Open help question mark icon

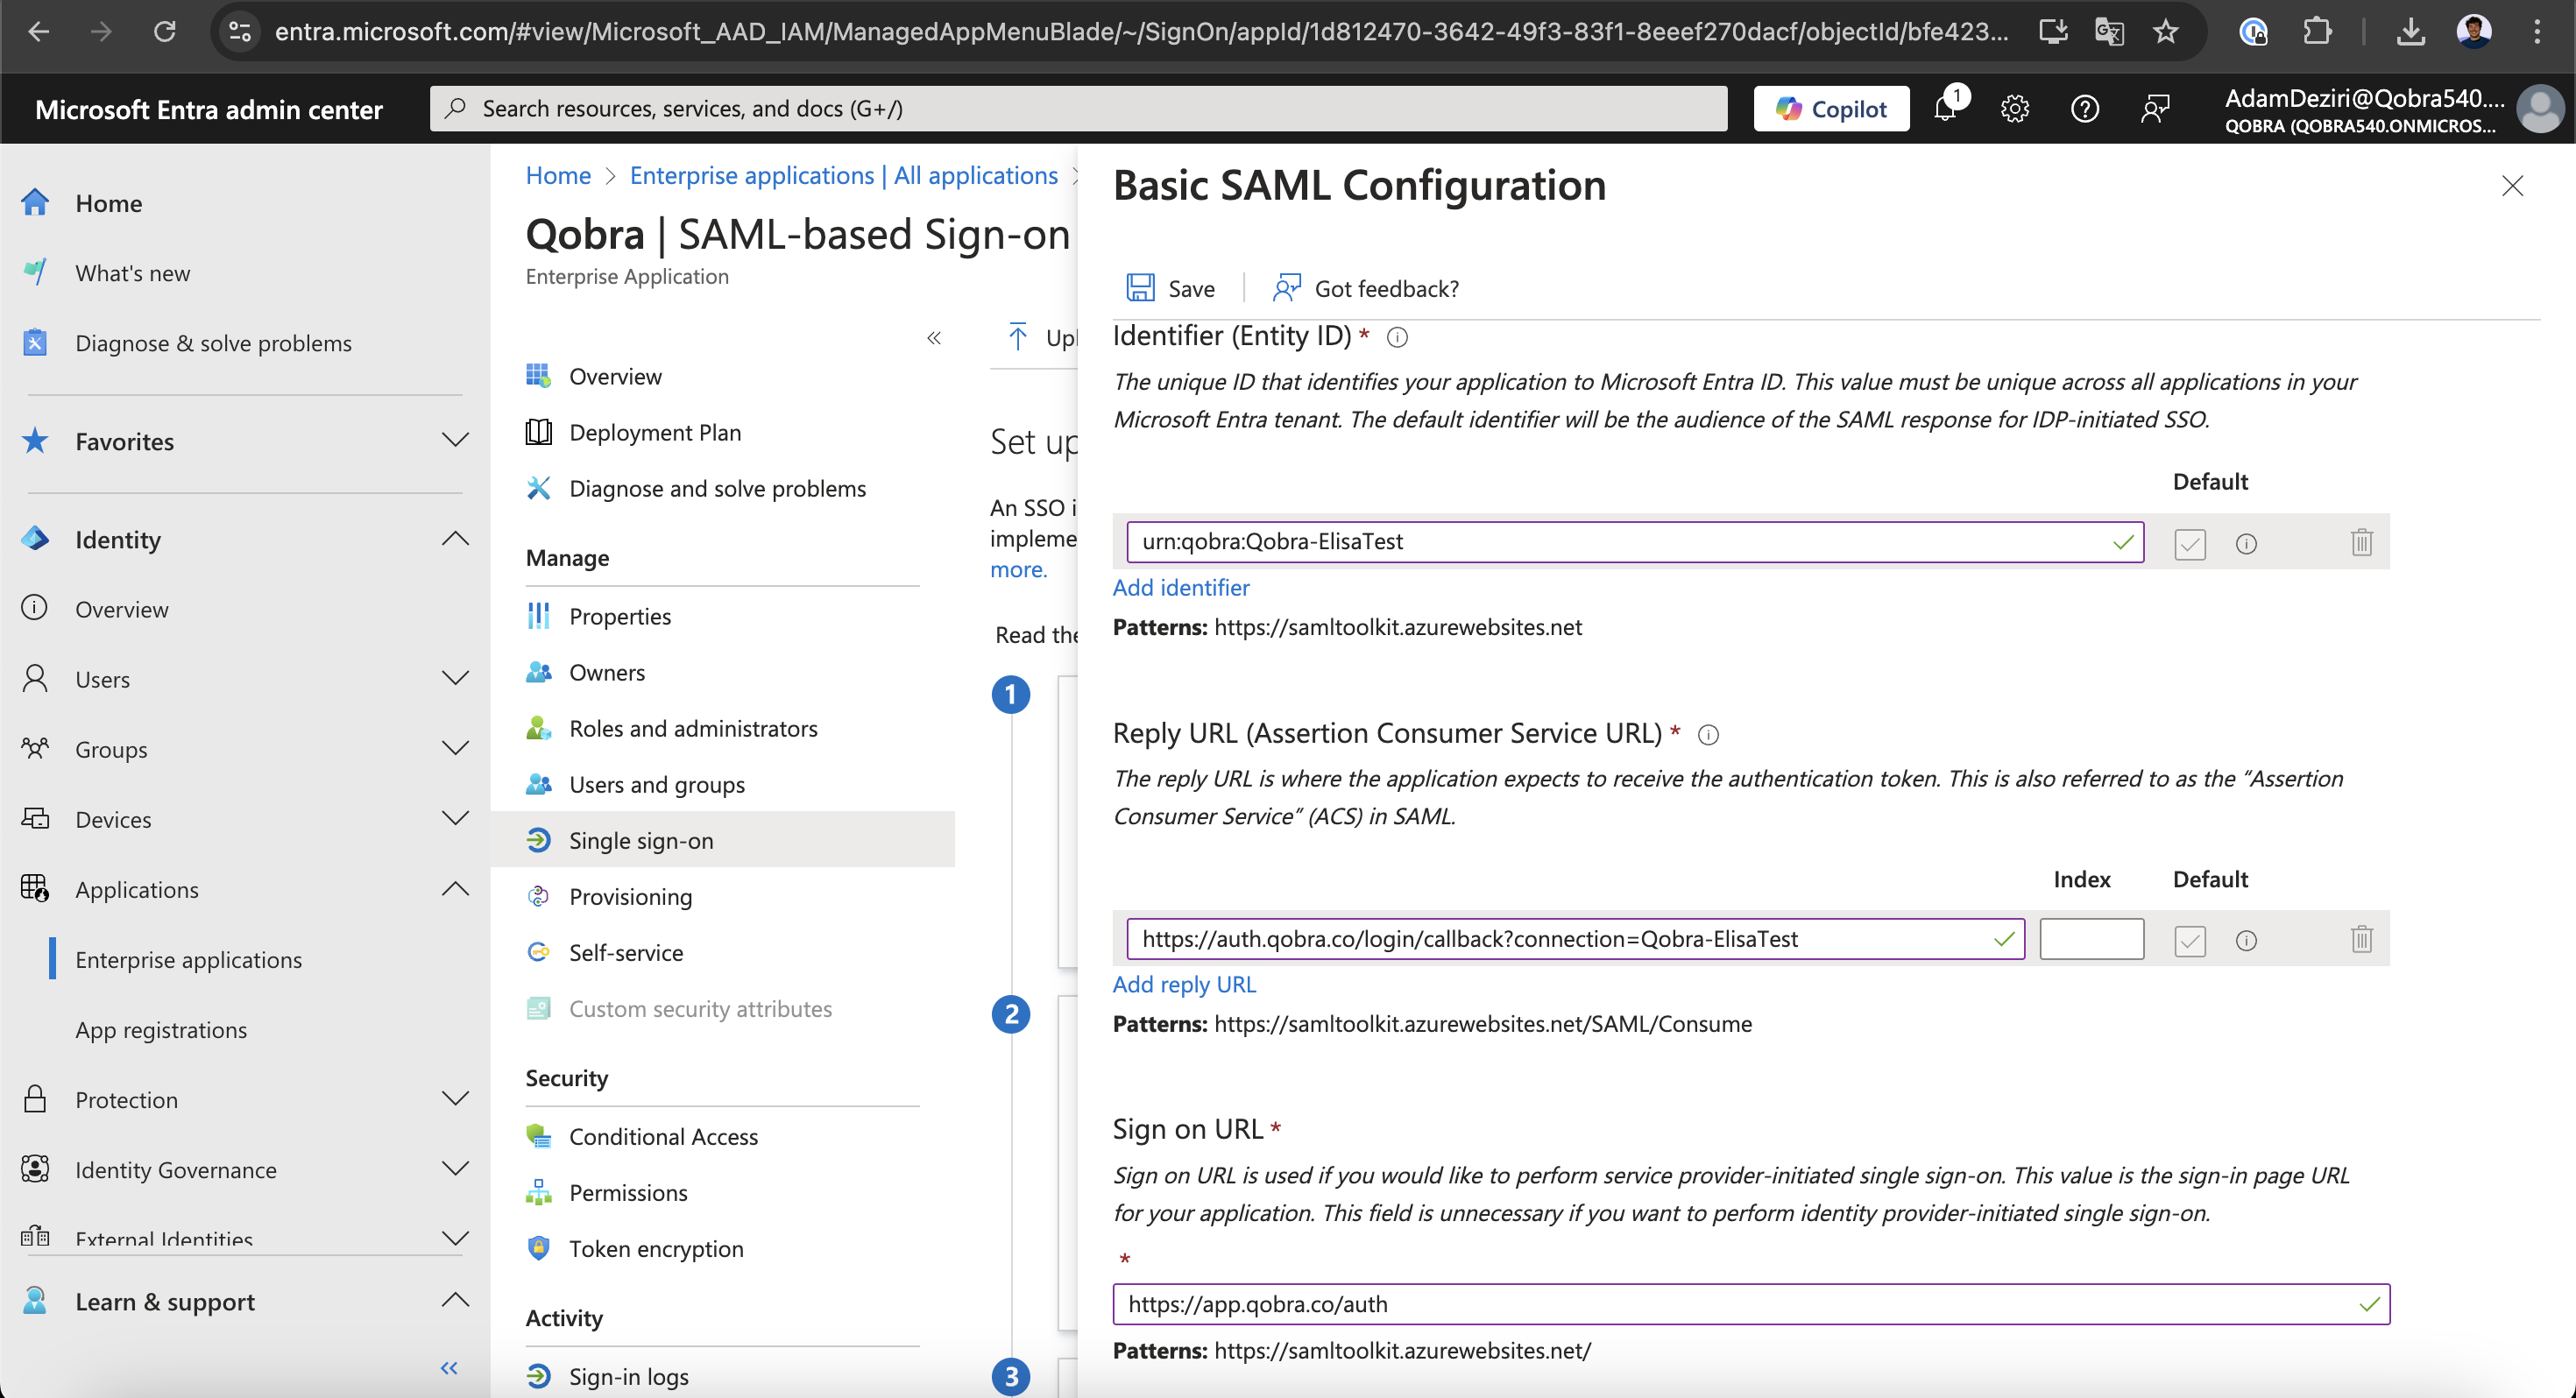[x=2084, y=108]
